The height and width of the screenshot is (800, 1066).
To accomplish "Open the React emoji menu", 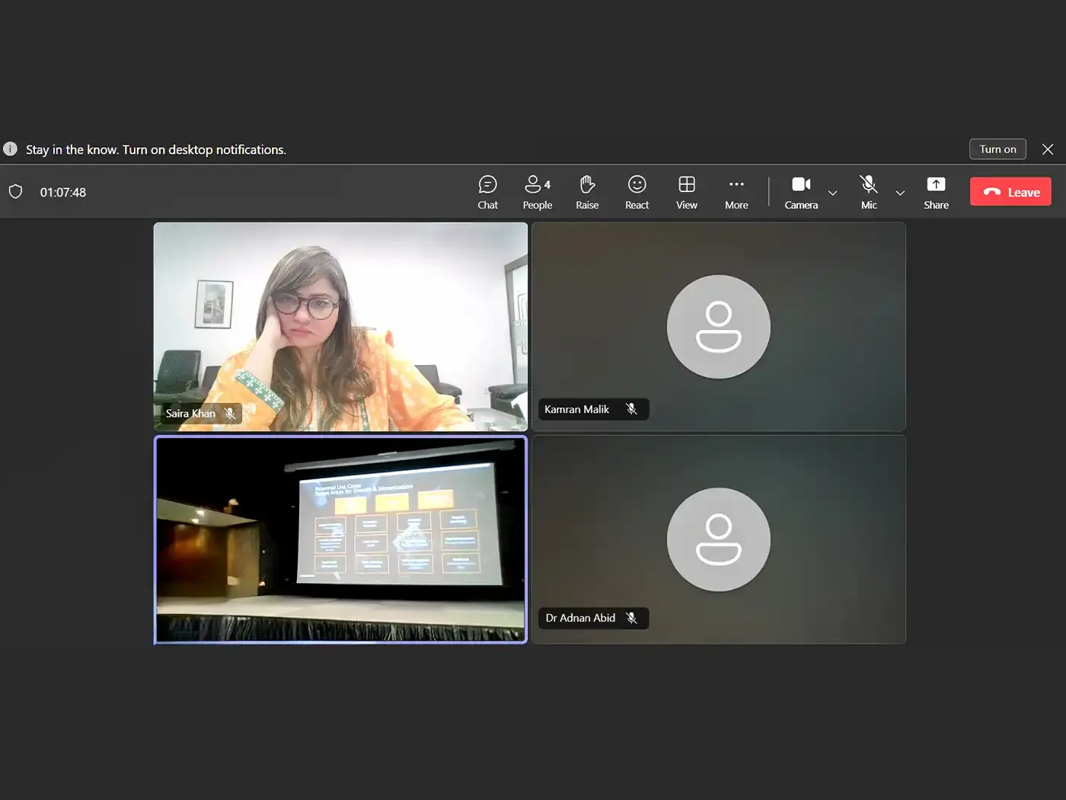I will coord(637,192).
